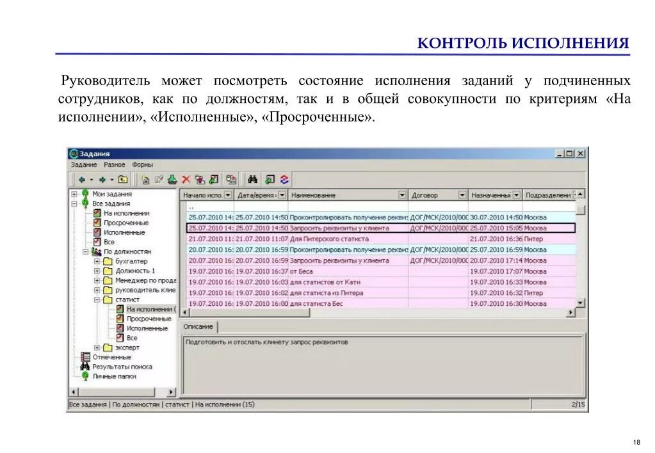Open the Разное menu
The image size is (655, 453).
coord(115,165)
